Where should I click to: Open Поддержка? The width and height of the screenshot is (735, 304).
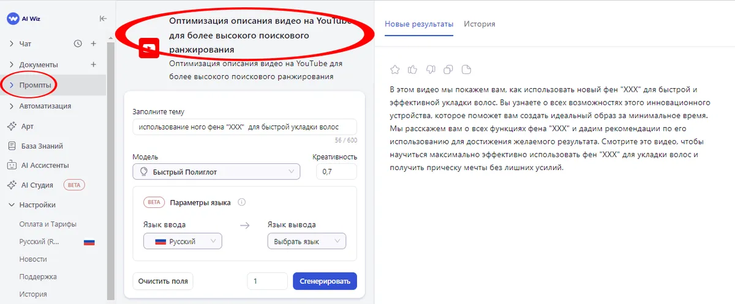pyautogui.click(x=38, y=276)
